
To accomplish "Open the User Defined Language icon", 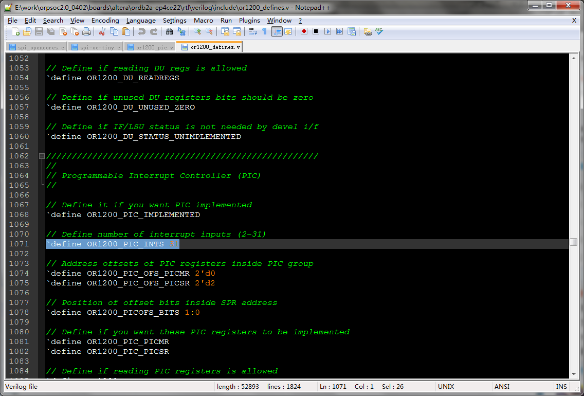I will (288, 32).
